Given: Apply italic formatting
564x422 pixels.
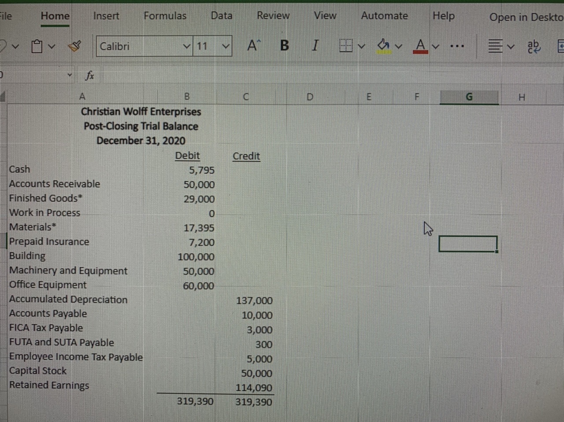Looking at the screenshot, I should (x=315, y=45).
